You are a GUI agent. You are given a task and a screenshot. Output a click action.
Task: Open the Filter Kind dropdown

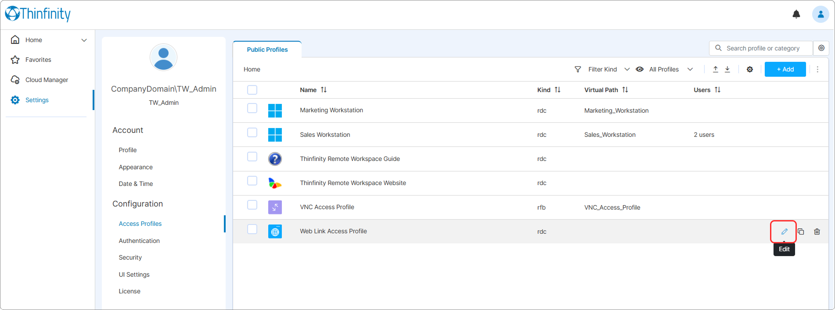click(x=609, y=69)
